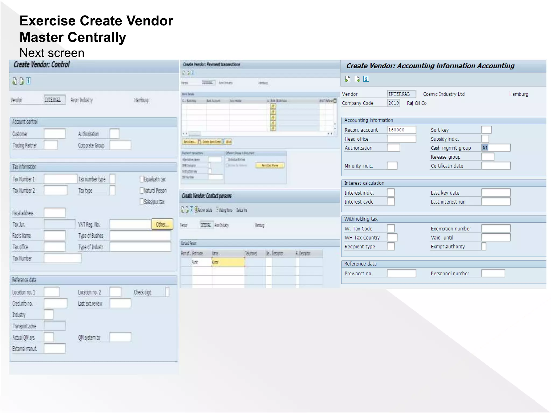Click the Cred.info no. field
Screen dimensions: 551x413
(55, 303)
